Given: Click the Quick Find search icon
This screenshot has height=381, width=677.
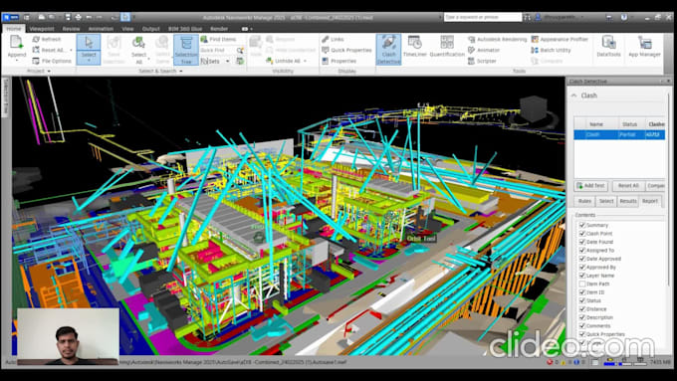Looking at the screenshot, I should point(240,50).
